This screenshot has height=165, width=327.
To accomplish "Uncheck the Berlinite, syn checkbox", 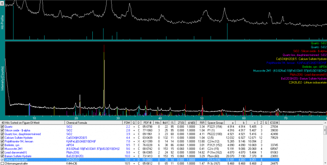I will 2,145.
